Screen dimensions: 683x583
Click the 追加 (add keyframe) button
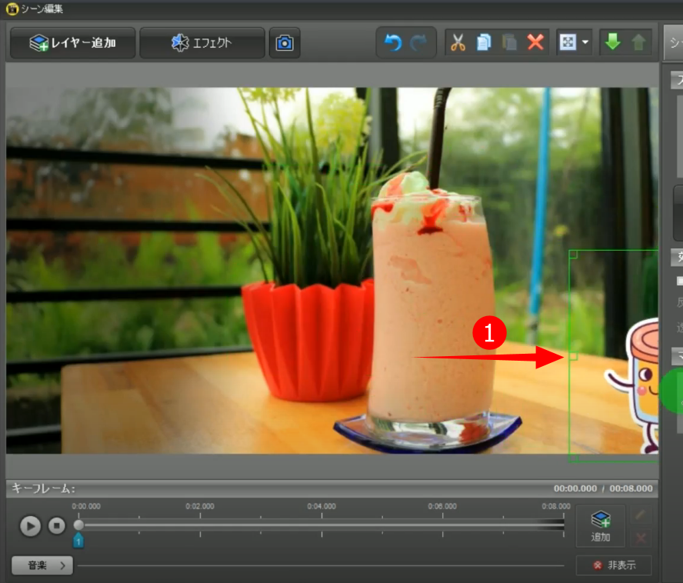(x=600, y=526)
